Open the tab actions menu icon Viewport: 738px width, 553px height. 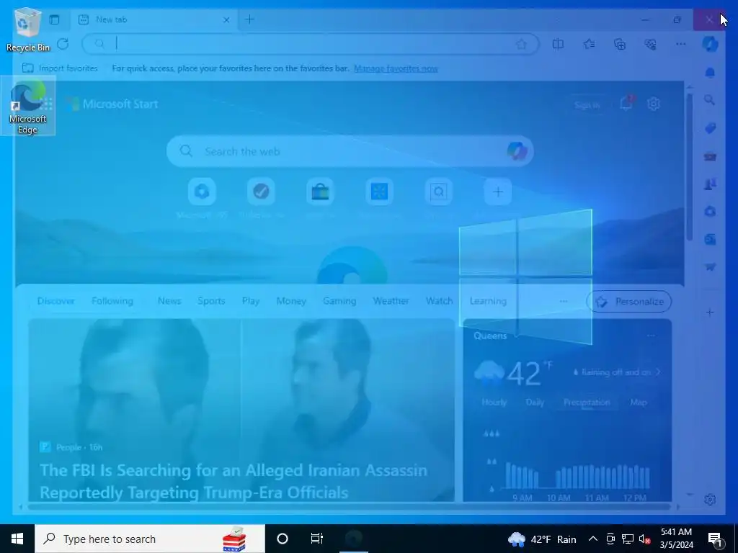(x=55, y=19)
